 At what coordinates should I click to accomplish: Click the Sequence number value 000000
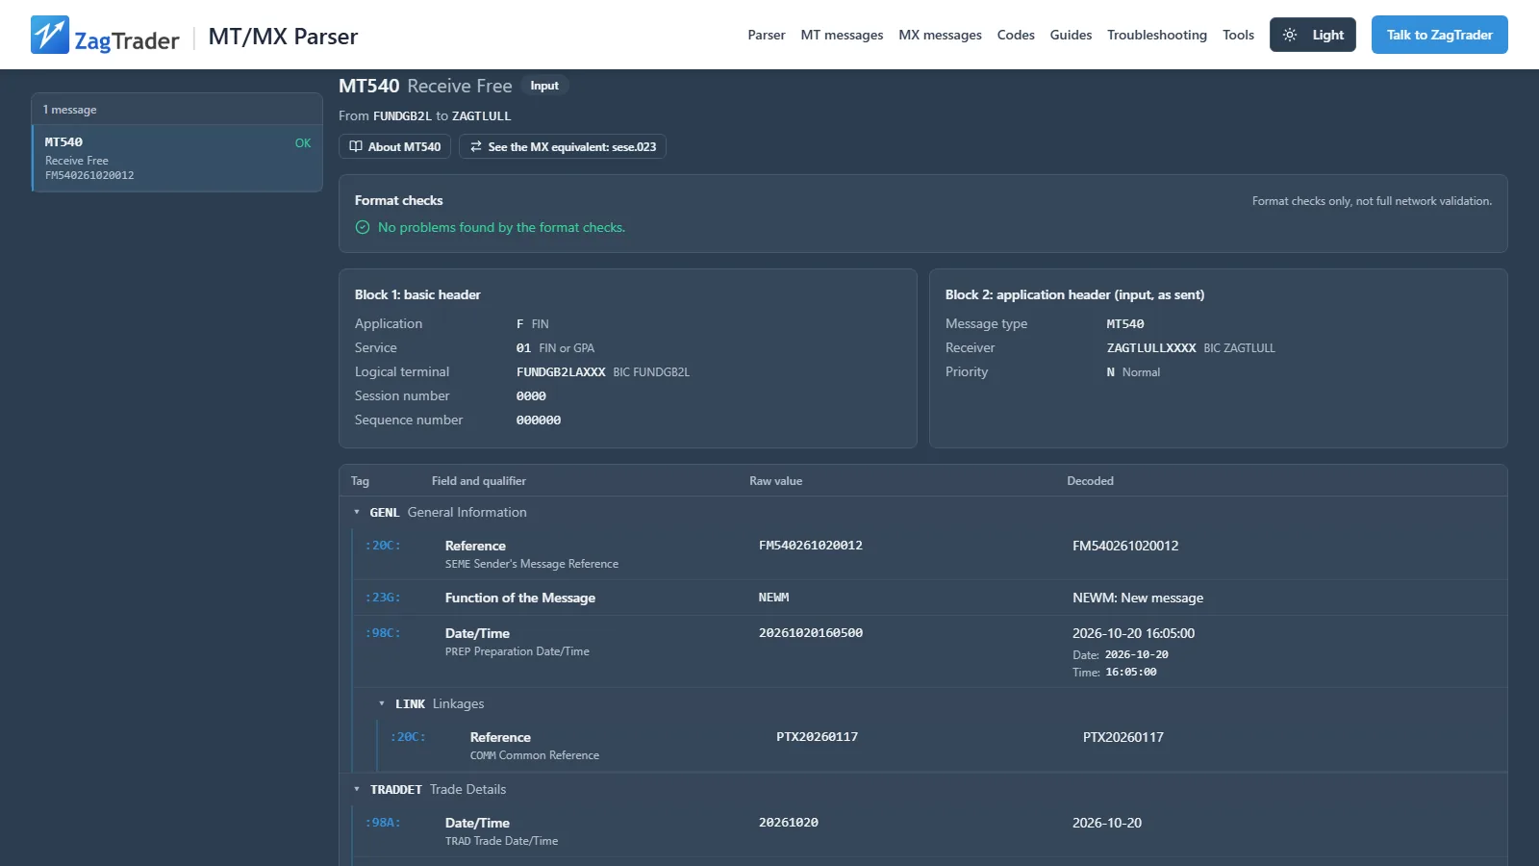(539, 420)
